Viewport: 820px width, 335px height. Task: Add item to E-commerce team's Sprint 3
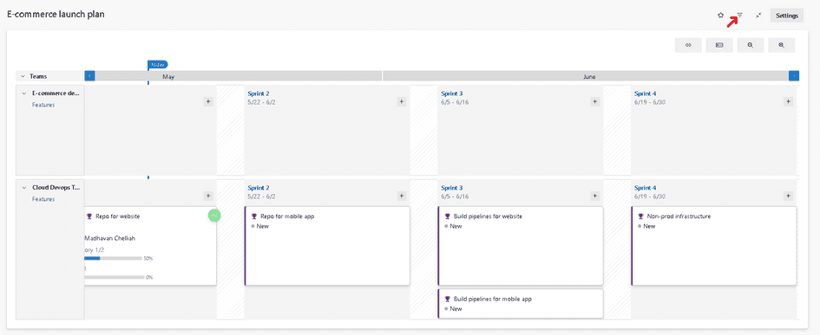click(x=594, y=102)
